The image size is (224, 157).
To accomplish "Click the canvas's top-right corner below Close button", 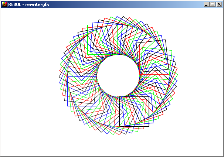I will [x=221, y=10].
